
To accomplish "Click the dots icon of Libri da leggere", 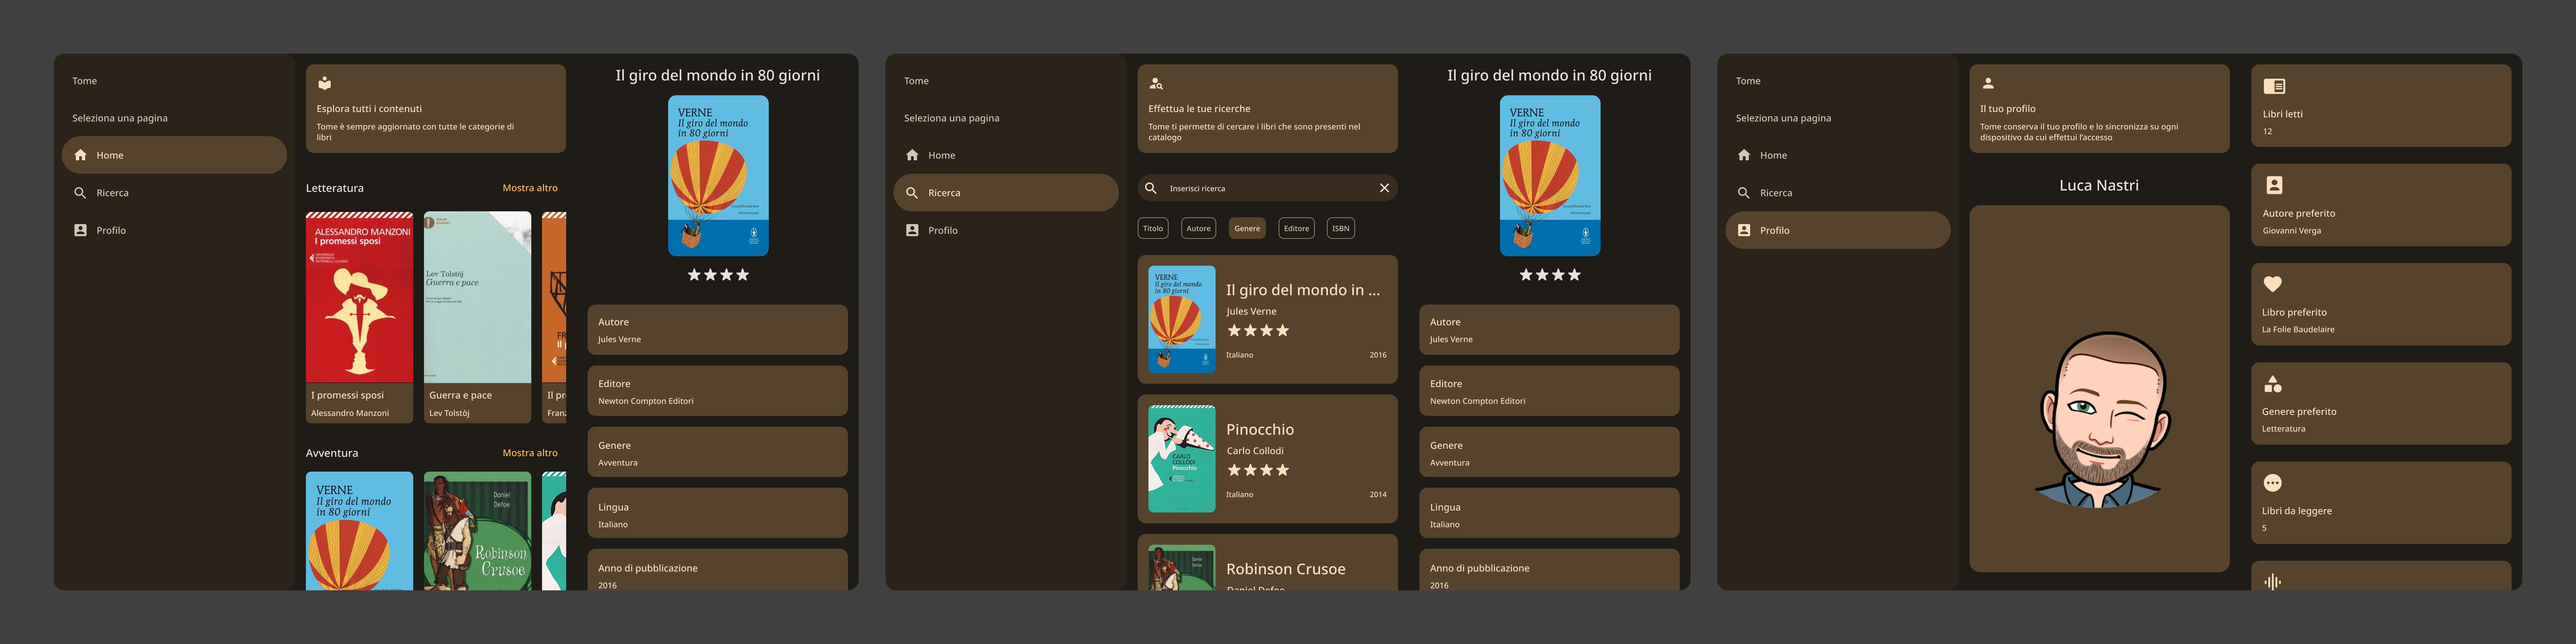I will pos(2273,483).
